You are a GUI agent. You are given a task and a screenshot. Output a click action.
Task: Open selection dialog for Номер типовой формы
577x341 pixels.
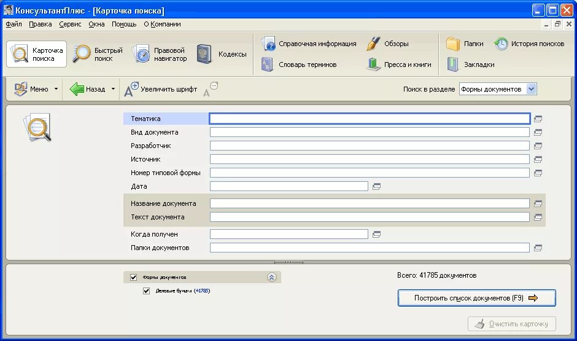[538, 173]
